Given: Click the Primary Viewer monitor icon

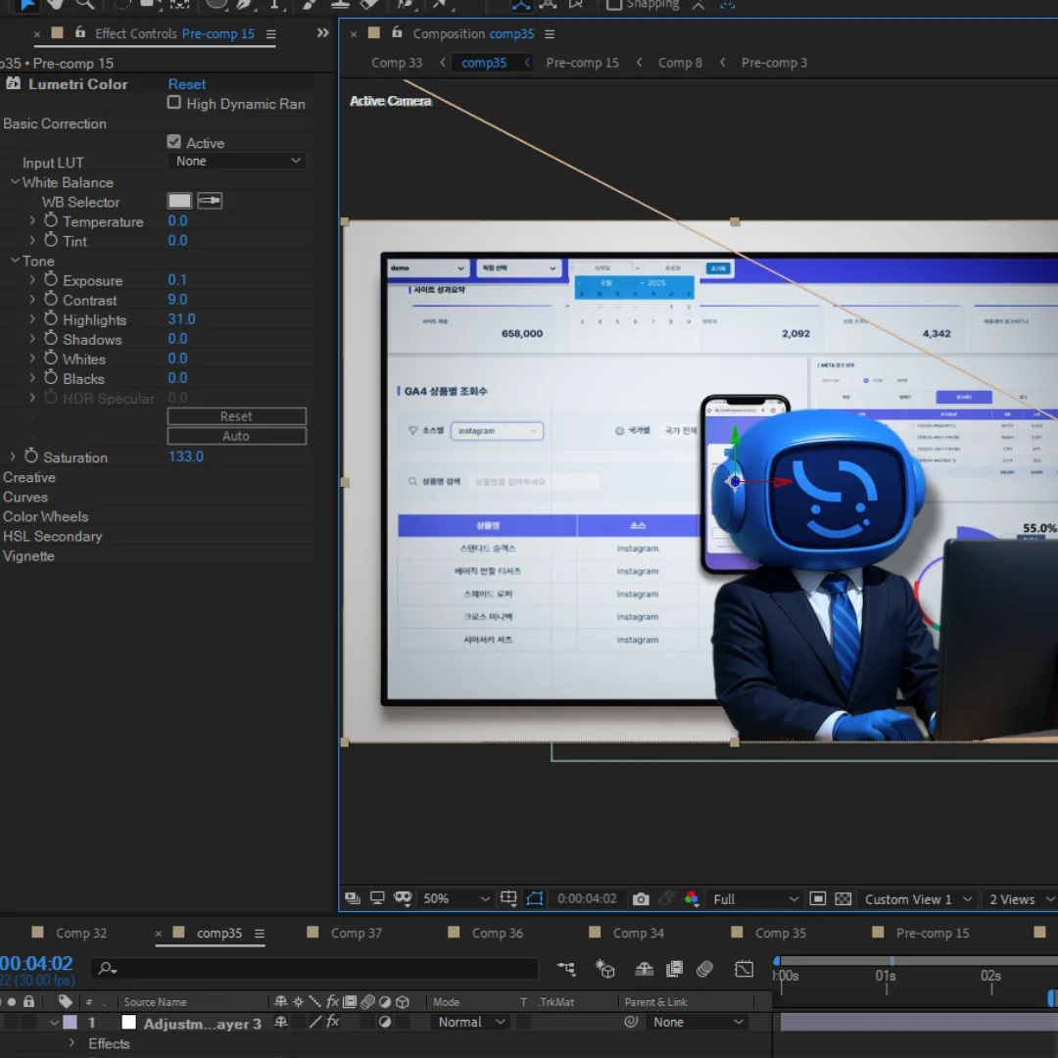Looking at the screenshot, I should 377,898.
